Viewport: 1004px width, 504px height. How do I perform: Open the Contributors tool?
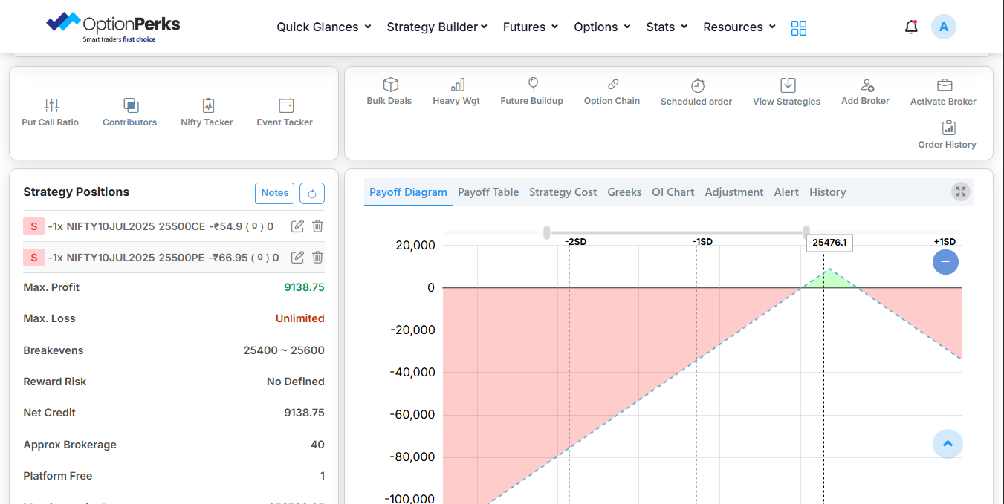click(130, 113)
